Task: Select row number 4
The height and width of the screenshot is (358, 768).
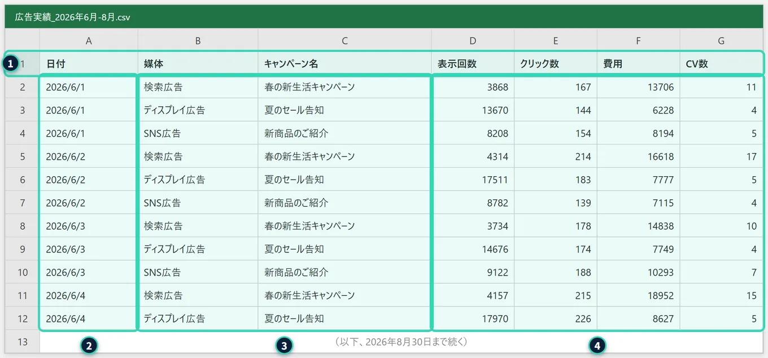Action: click(23, 133)
